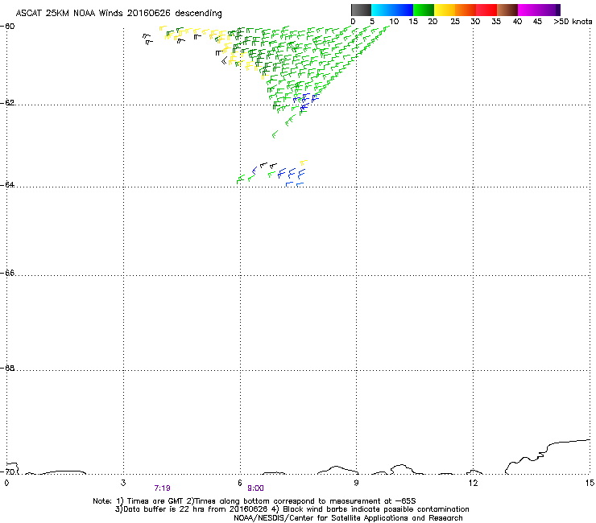Viewport: 596px width, 523px height.
Task: Click the '-64' latitude axis label
Action: (8, 184)
